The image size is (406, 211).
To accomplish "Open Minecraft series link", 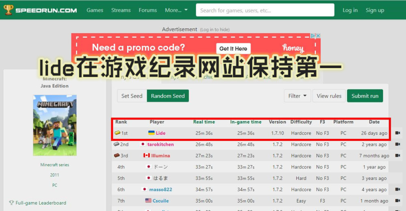I will [55, 165].
